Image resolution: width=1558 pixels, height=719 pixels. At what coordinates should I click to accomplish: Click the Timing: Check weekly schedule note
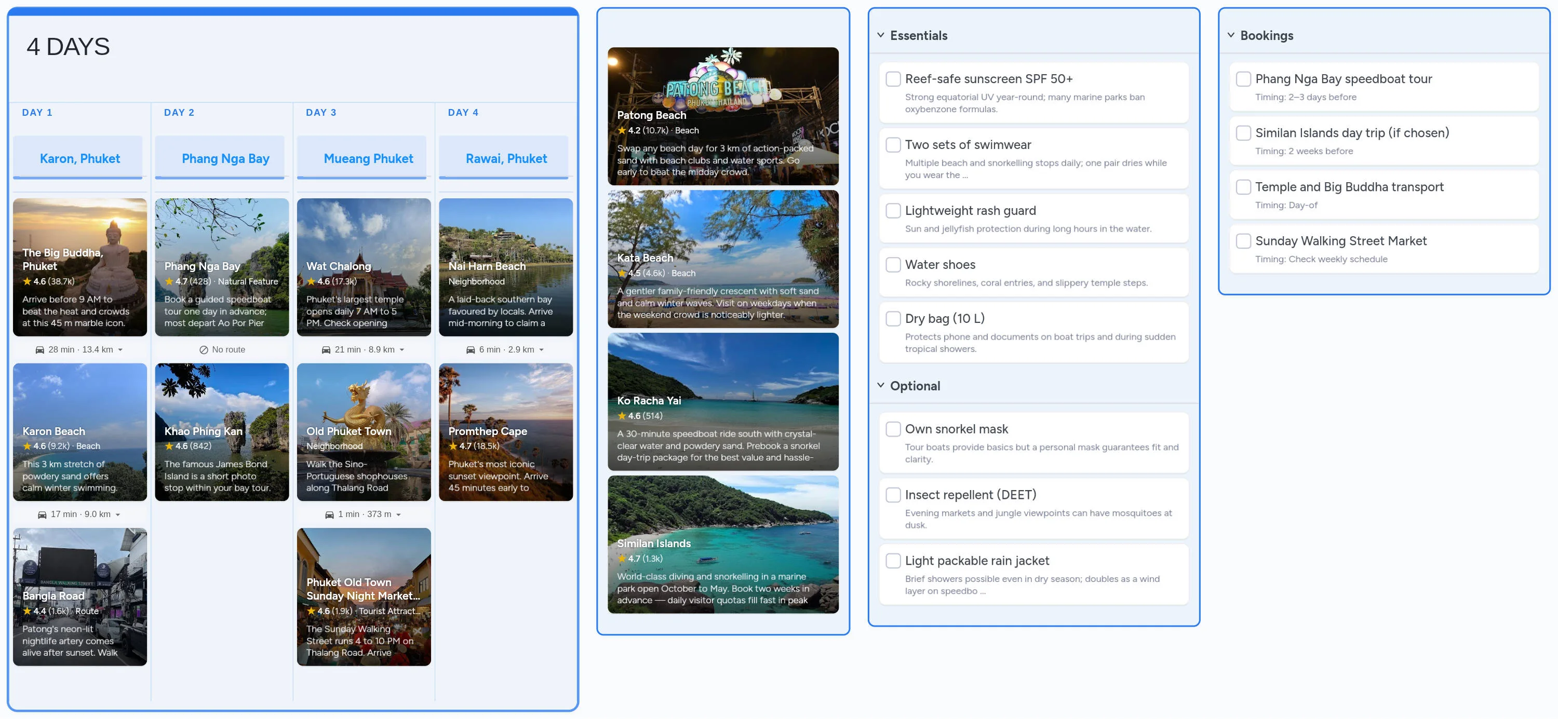click(x=1322, y=260)
